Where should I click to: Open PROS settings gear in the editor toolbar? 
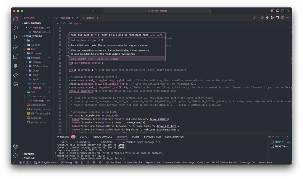[262, 17]
